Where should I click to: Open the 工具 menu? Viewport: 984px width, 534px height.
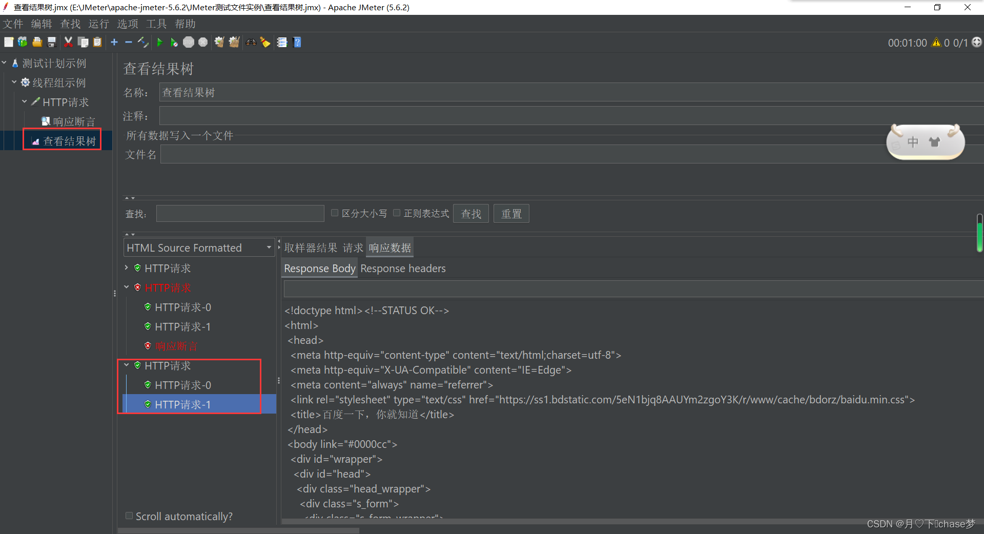click(156, 24)
